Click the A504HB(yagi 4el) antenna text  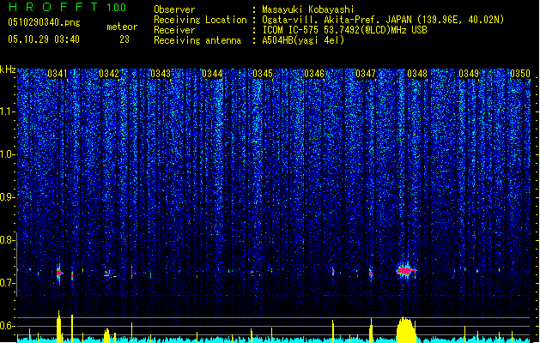[x=303, y=40]
